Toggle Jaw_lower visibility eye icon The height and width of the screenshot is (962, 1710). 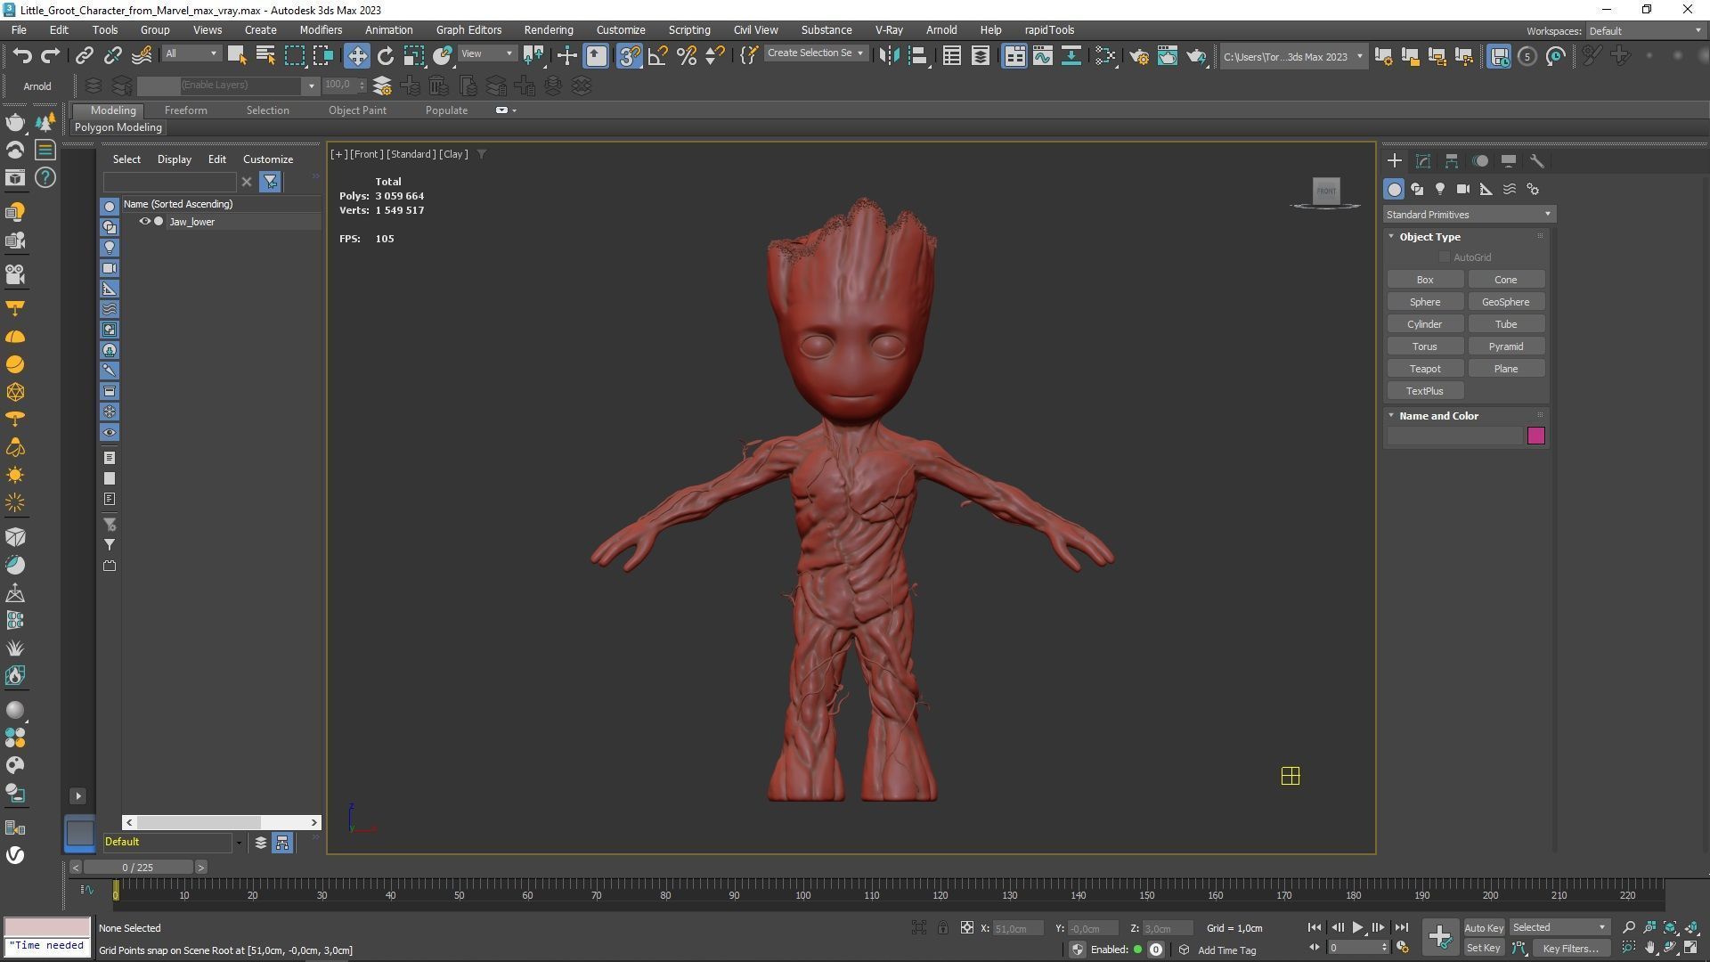point(144,222)
